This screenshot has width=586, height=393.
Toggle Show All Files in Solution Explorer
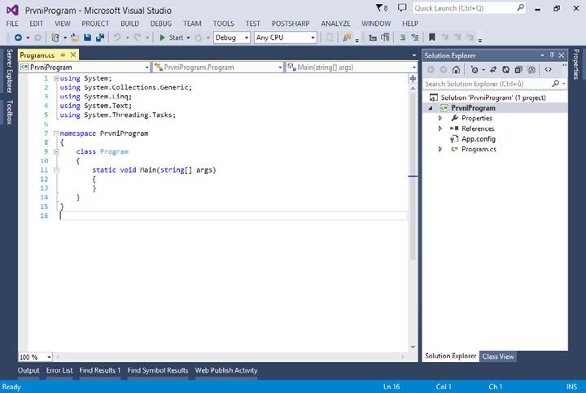pos(531,69)
